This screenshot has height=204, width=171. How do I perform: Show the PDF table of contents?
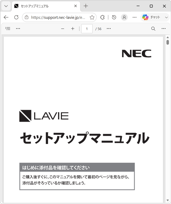point(8,28)
